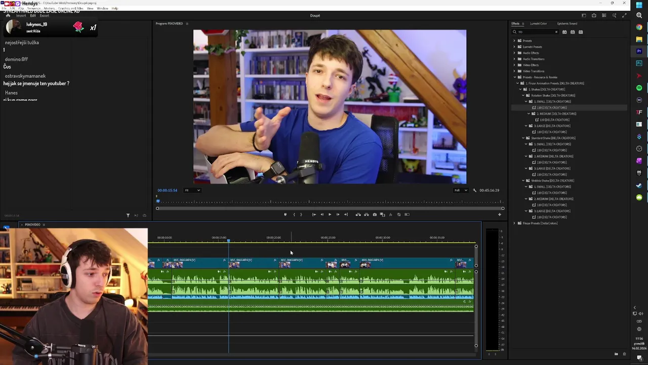Click the Quick Export share icon

click(x=594, y=16)
